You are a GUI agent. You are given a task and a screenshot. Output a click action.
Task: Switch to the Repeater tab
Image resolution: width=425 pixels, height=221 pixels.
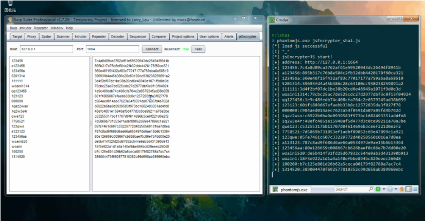[x=99, y=36]
